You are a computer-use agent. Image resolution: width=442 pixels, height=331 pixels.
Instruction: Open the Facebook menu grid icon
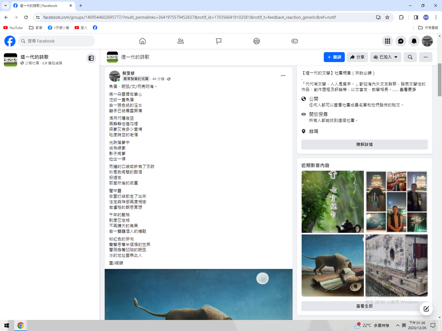388,41
